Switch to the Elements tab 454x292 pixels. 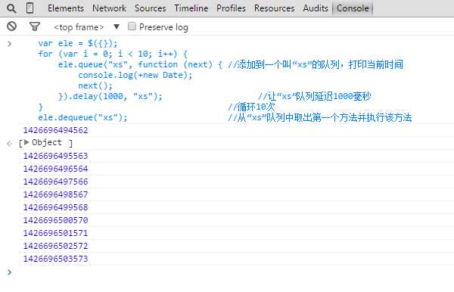(66, 8)
